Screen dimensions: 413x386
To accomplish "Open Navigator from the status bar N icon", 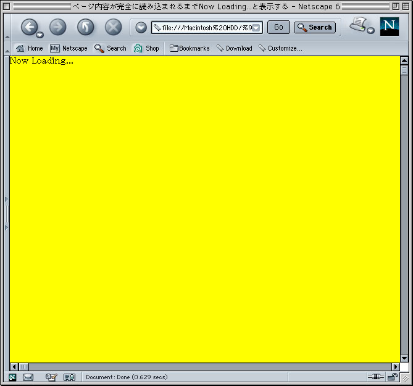I will 12,377.
